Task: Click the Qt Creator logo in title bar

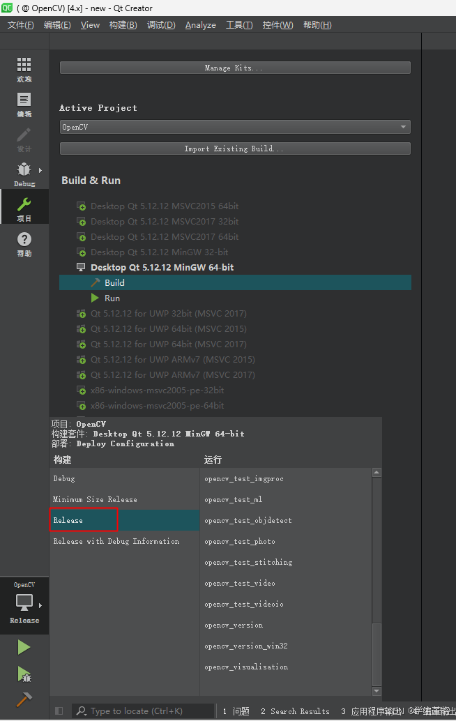Action: (x=7, y=8)
